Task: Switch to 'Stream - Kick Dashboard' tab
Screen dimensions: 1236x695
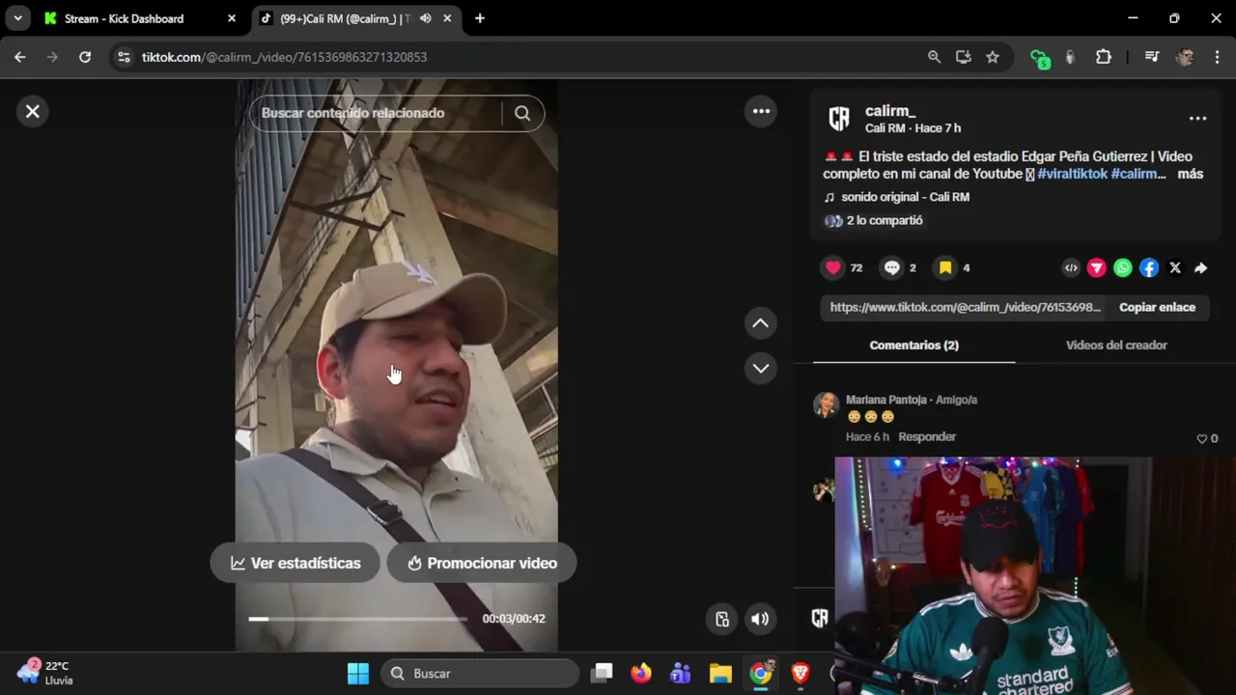Action: coord(124,18)
